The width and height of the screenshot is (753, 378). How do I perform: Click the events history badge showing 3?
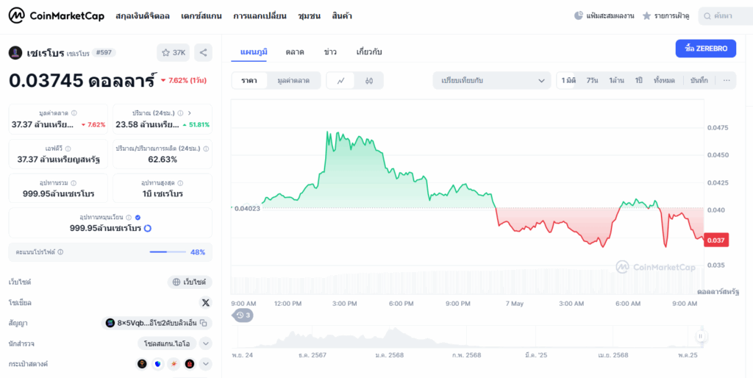click(243, 315)
